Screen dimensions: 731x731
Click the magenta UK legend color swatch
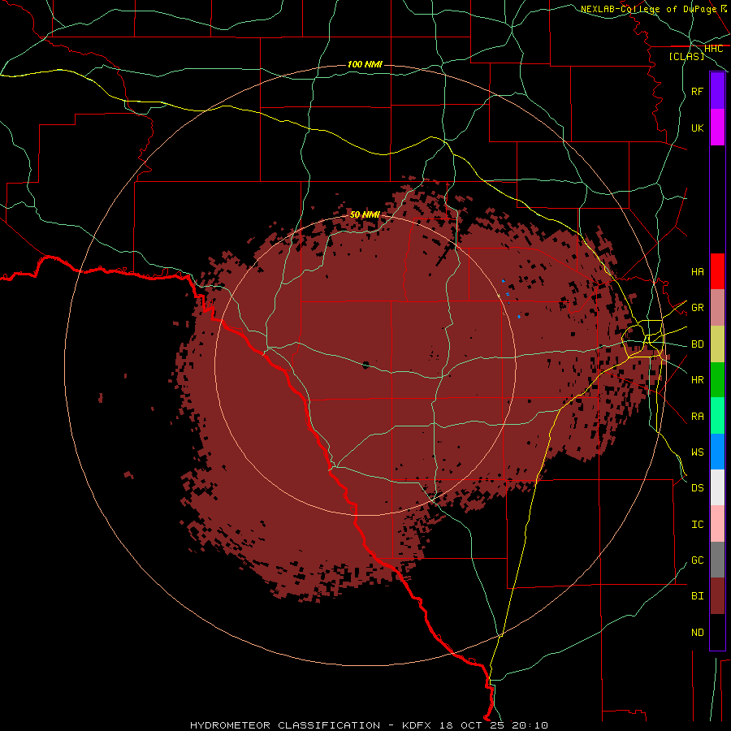pos(717,128)
